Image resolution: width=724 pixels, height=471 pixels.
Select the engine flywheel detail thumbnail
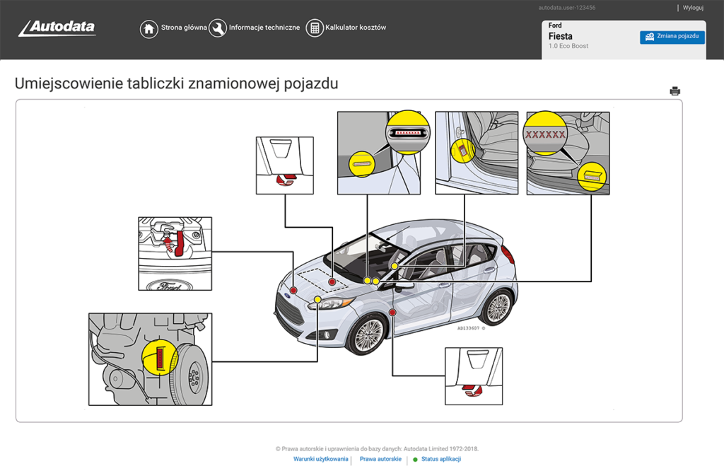(x=150, y=359)
